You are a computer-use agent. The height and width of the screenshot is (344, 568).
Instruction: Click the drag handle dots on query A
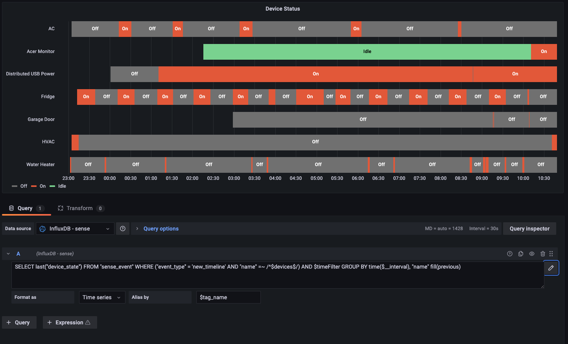[551, 254]
